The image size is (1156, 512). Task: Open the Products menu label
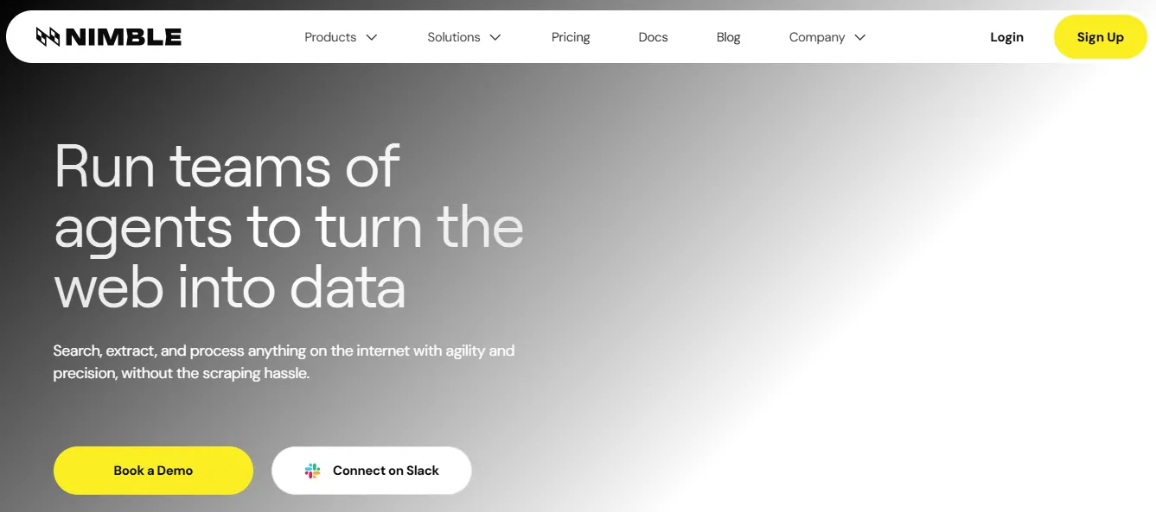pyautogui.click(x=330, y=37)
